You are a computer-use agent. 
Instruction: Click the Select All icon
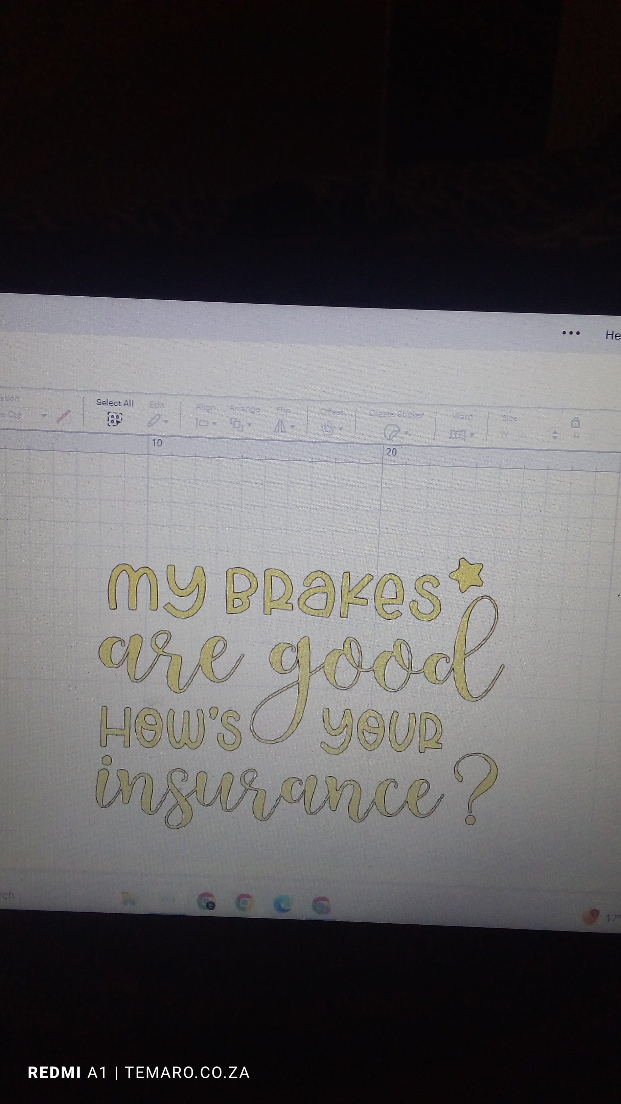(114, 419)
